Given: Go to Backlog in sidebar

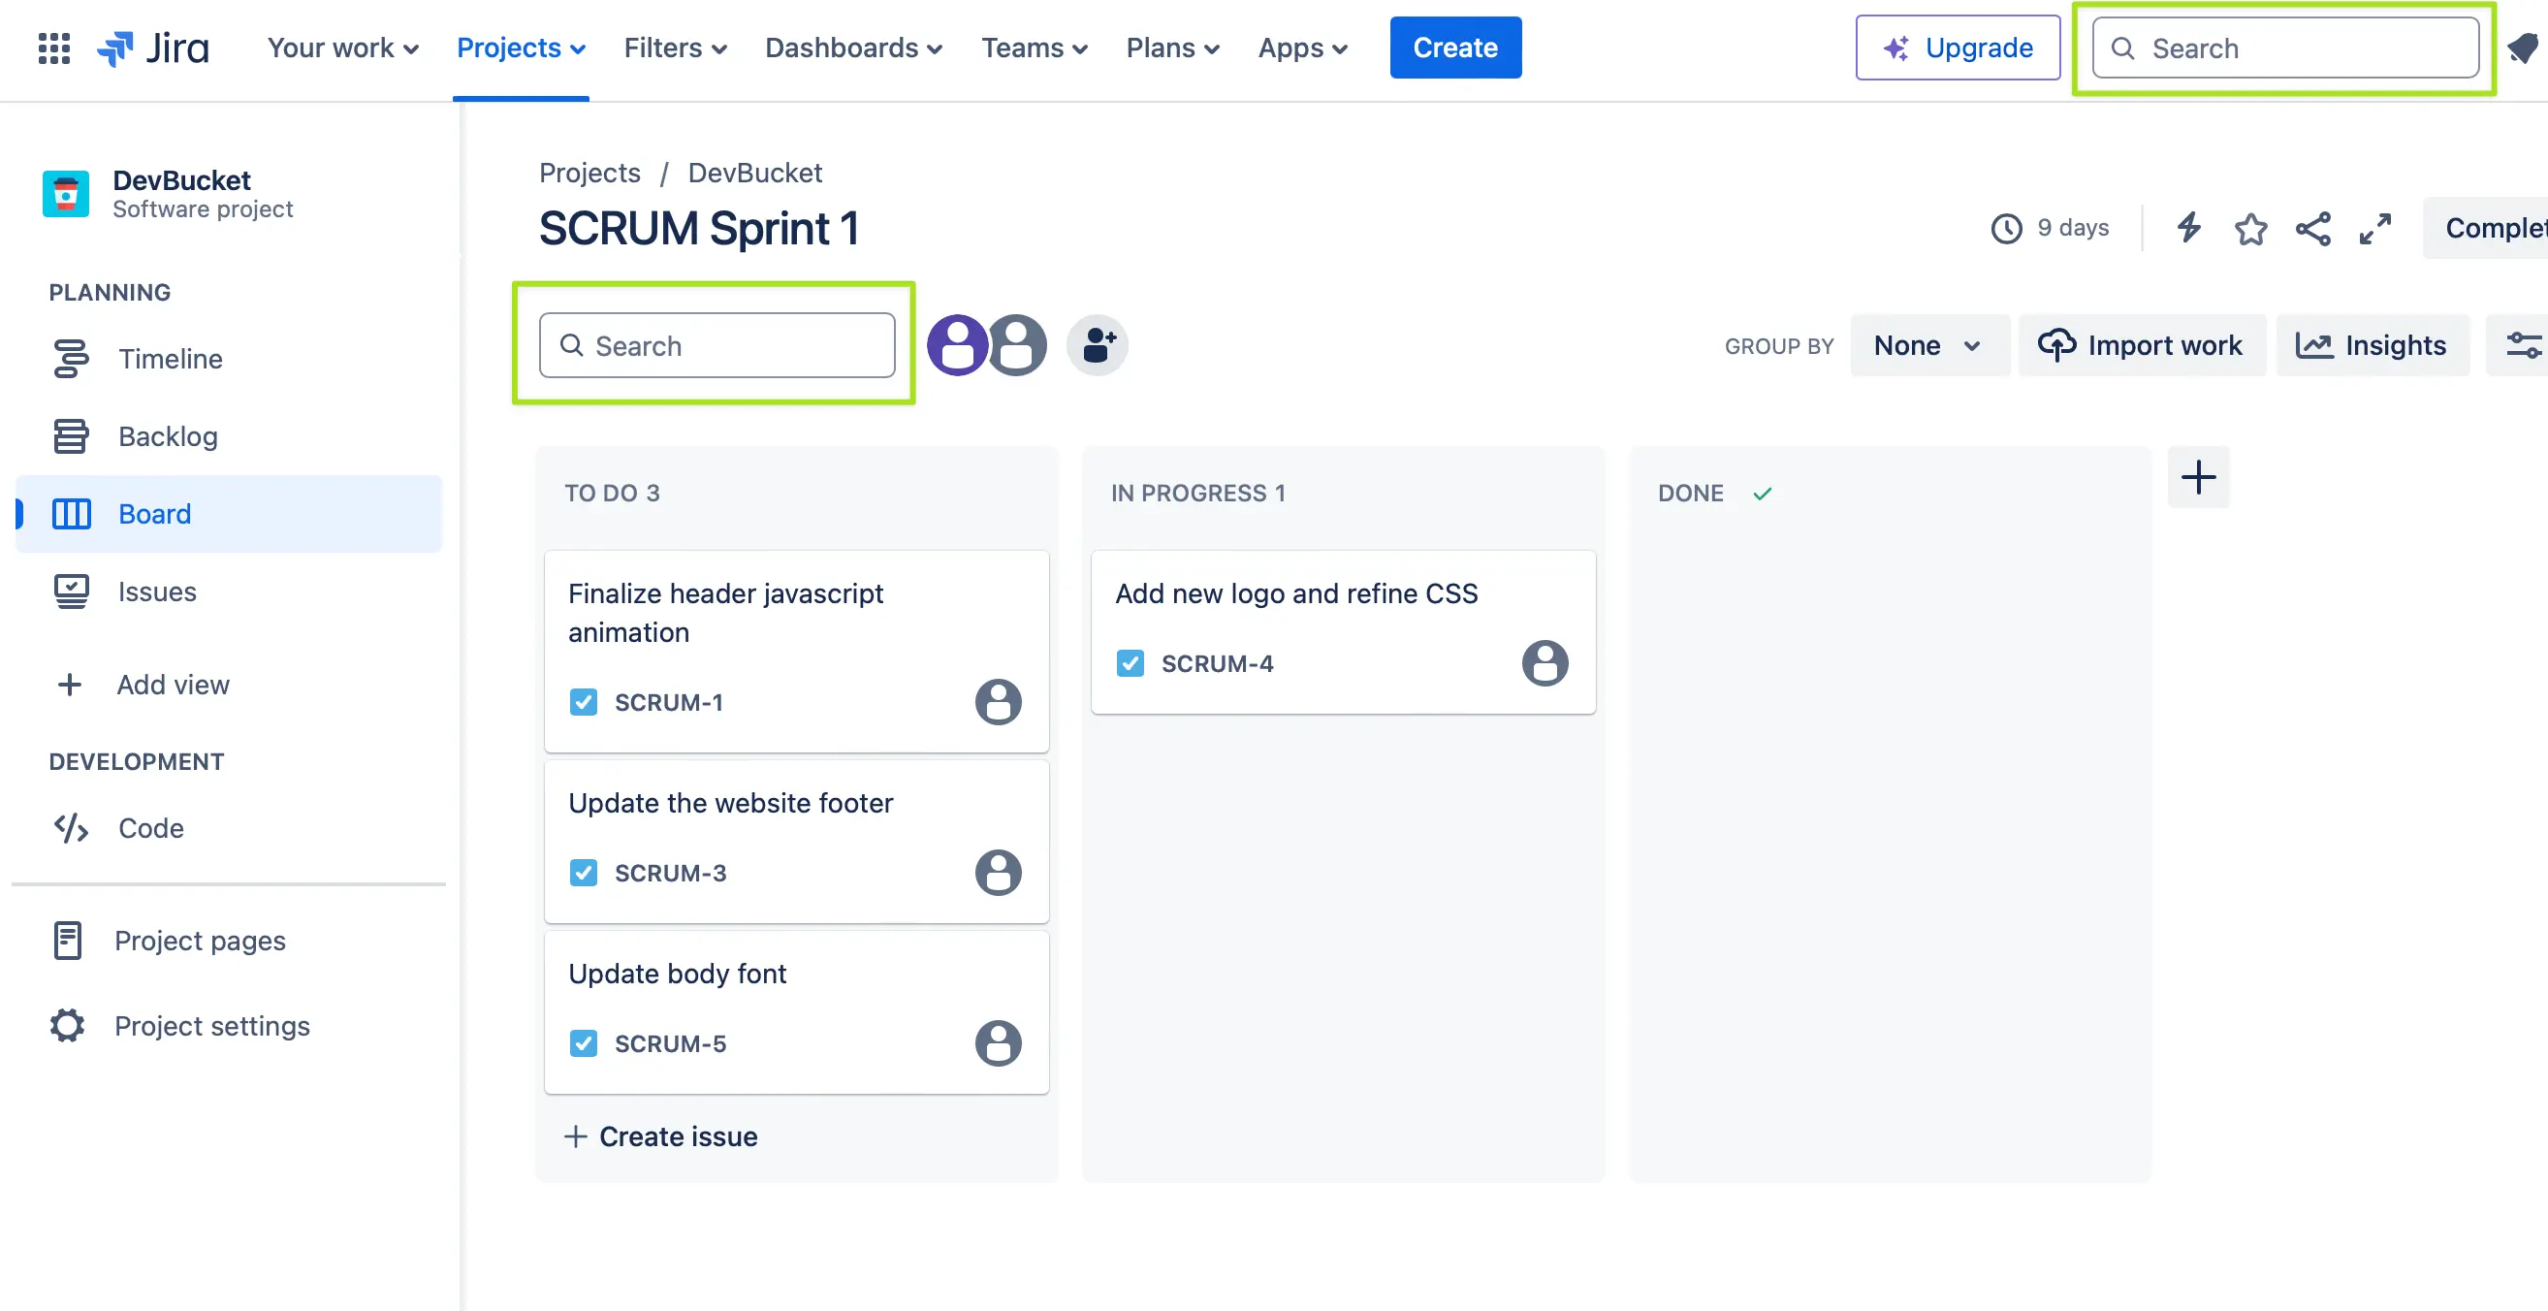Looking at the screenshot, I should click(167, 436).
